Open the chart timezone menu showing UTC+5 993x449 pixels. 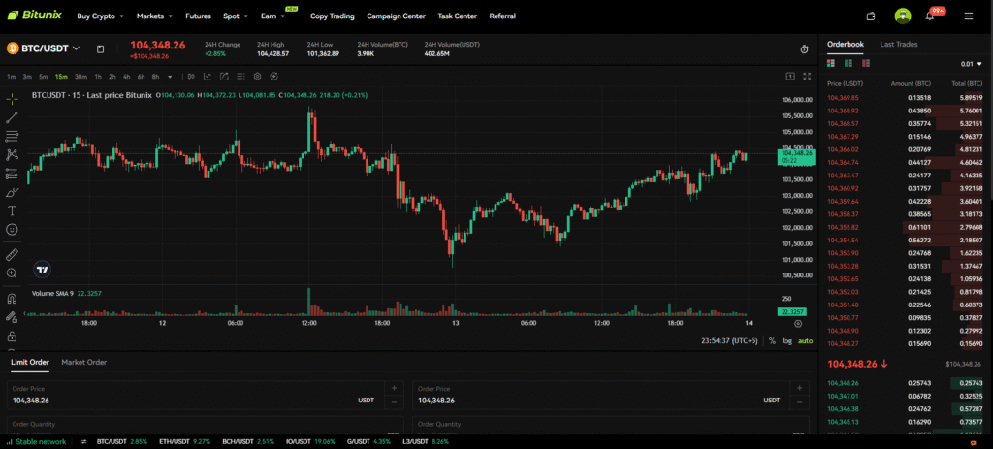(729, 340)
